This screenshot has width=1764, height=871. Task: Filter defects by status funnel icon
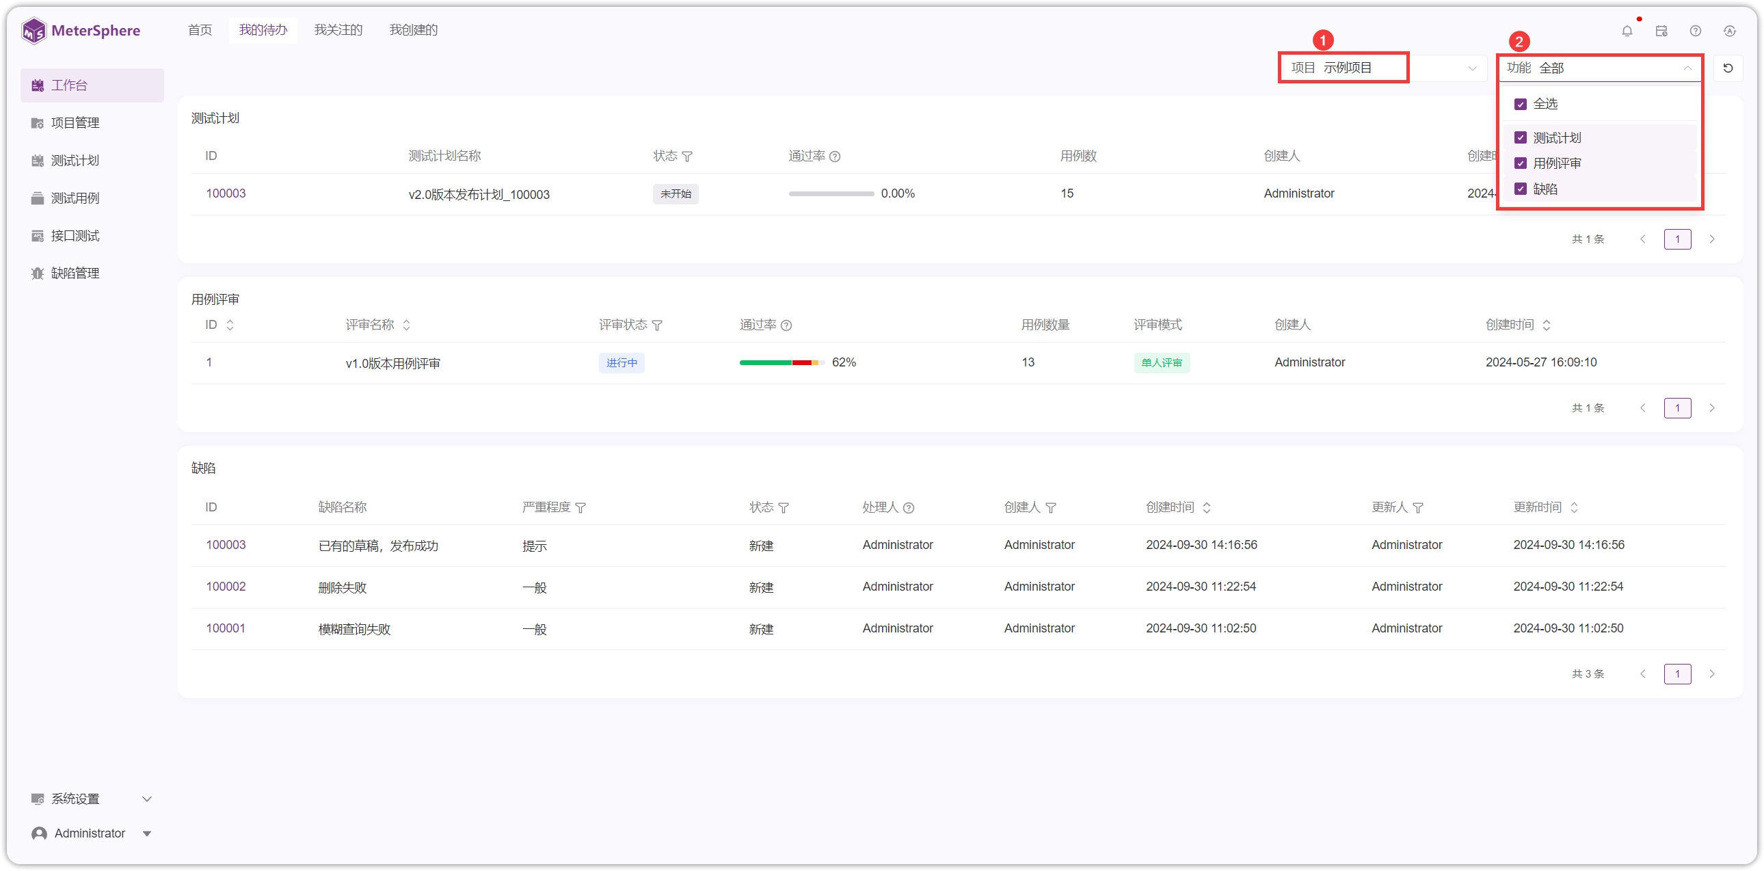[784, 508]
